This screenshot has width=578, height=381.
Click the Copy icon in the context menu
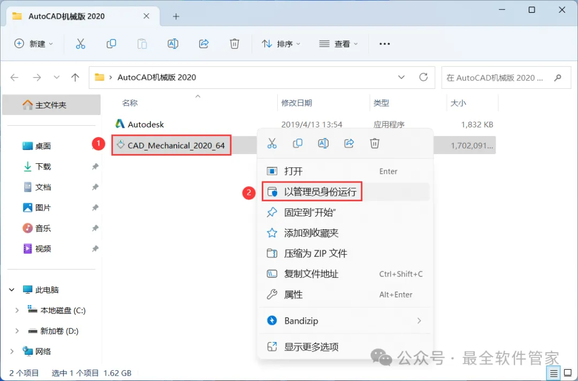coord(298,143)
